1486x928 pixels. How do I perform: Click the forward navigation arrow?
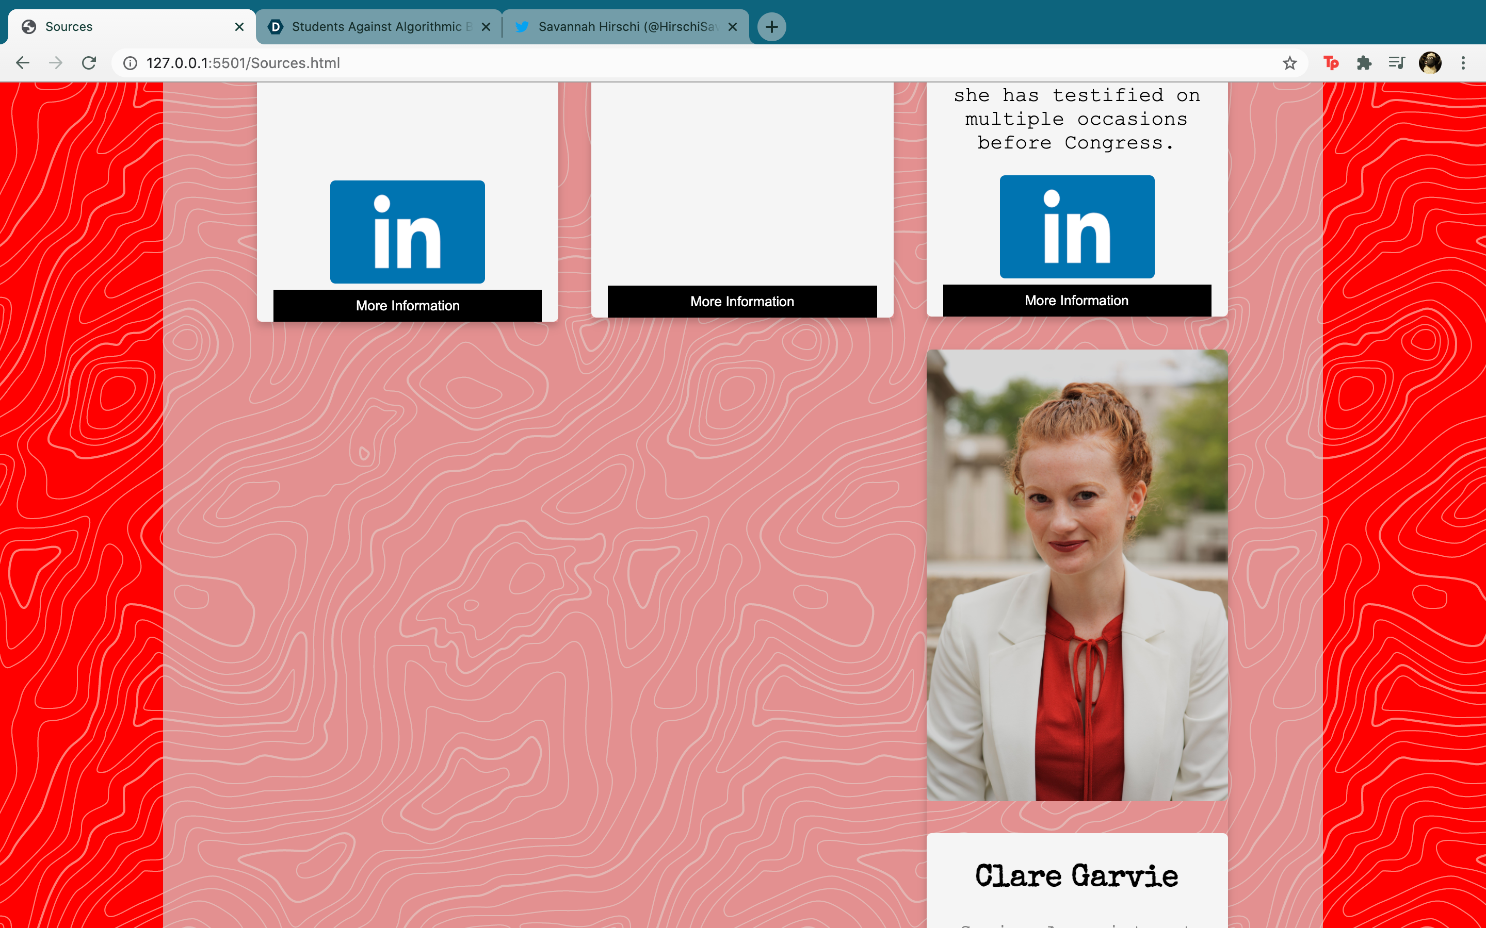pyautogui.click(x=56, y=62)
